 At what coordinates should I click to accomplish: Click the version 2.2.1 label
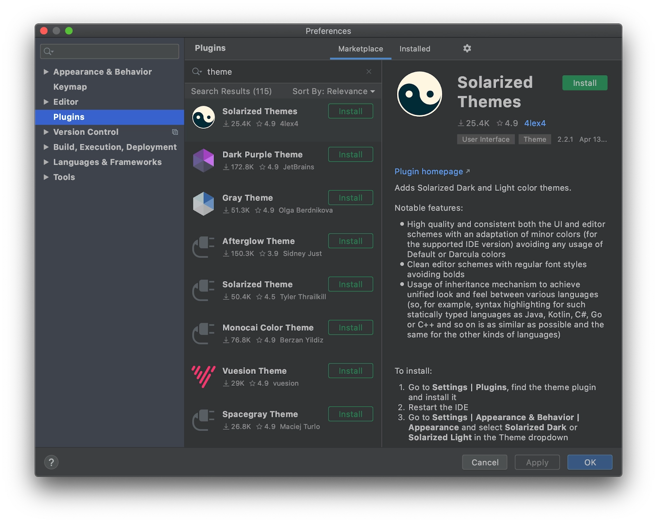tap(565, 139)
